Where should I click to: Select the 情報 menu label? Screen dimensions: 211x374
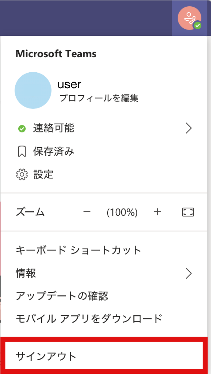26,273
